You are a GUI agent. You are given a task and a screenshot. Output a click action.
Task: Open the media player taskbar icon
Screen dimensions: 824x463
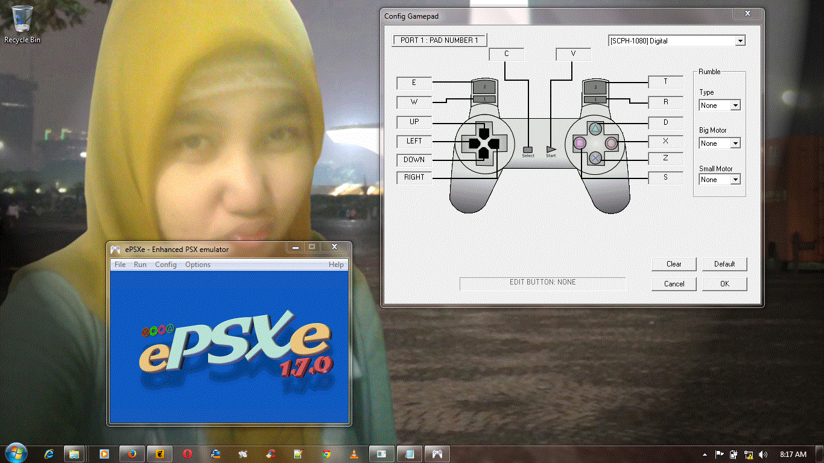(x=104, y=454)
